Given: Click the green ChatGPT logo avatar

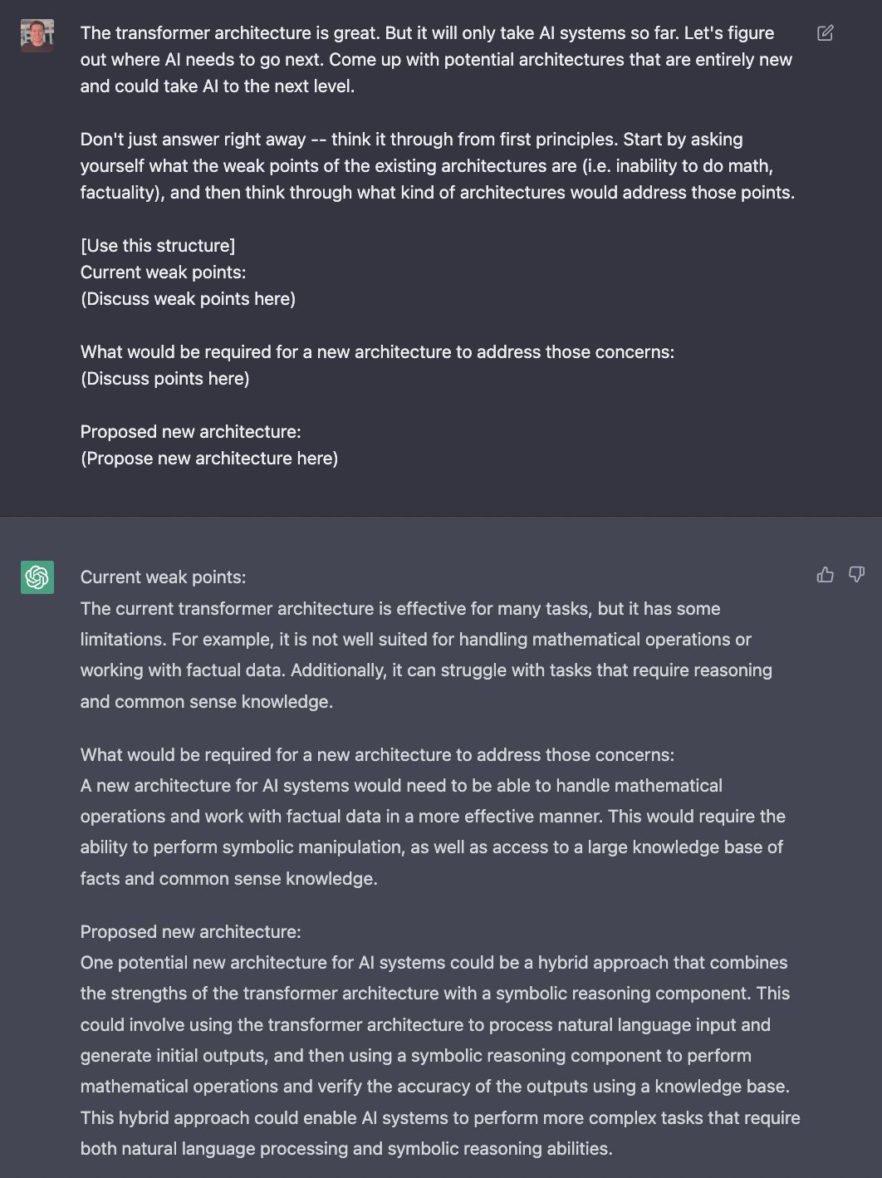Looking at the screenshot, I should click(37, 577).
